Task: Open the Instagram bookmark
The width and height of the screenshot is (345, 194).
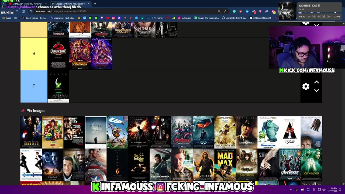Action: pos(184,18)
